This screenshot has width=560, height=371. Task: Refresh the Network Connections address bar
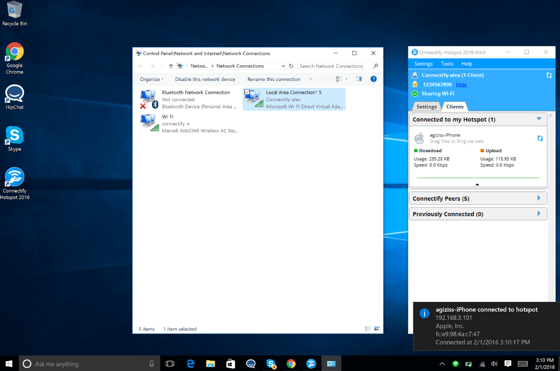tap(291, 66)
